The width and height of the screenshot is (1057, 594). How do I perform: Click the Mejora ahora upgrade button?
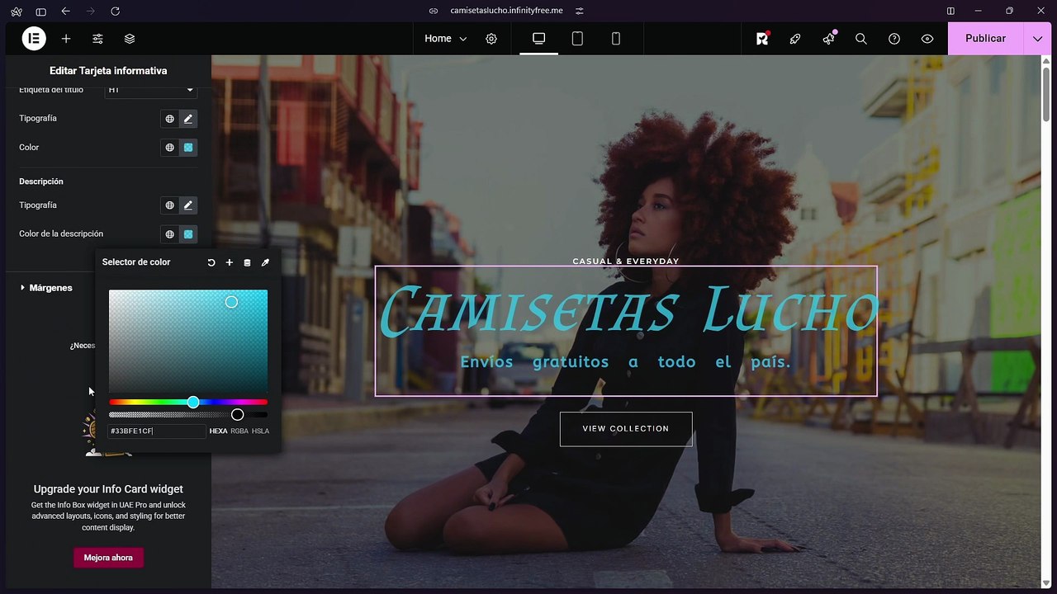point(108,558)
